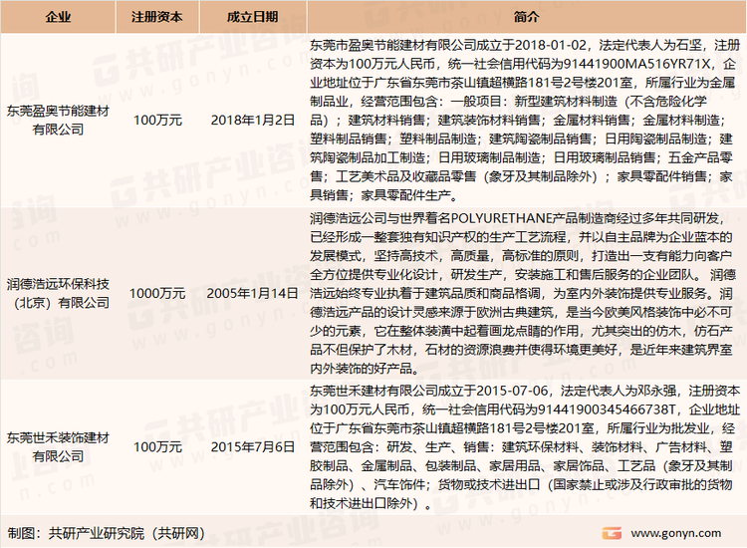This screenshot has width=747, height=548.
Task: Click the 100万元 capital for 东莞盈奥
Action: (x=157, y=121)
